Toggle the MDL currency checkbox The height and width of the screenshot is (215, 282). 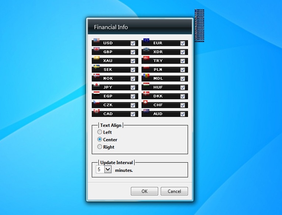click(x=183, y=79)
